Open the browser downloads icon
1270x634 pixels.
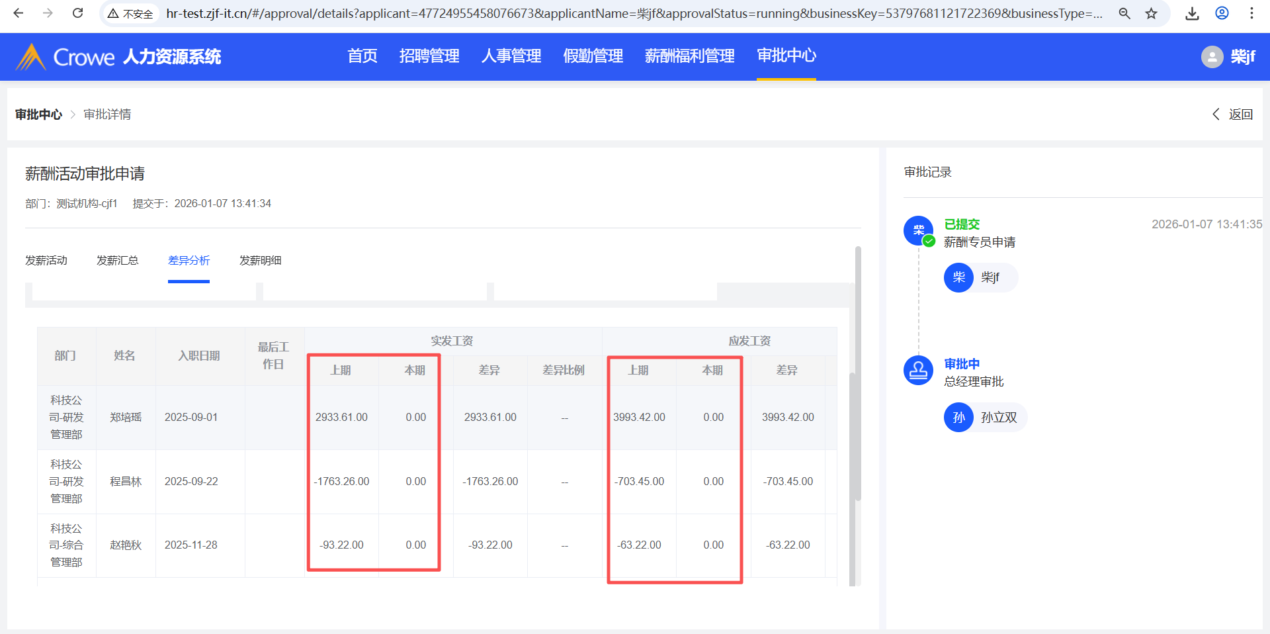click(1192, 13)
